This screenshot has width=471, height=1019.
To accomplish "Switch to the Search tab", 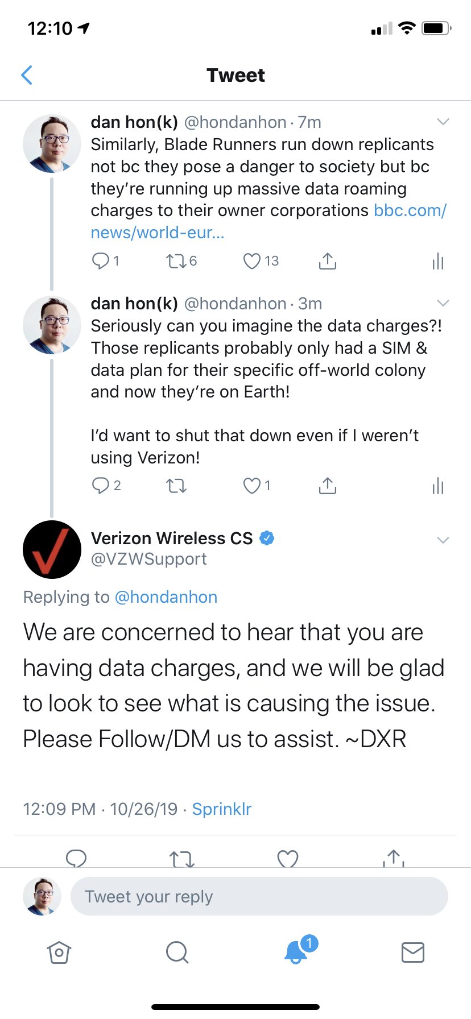I will tap(177, 952).
